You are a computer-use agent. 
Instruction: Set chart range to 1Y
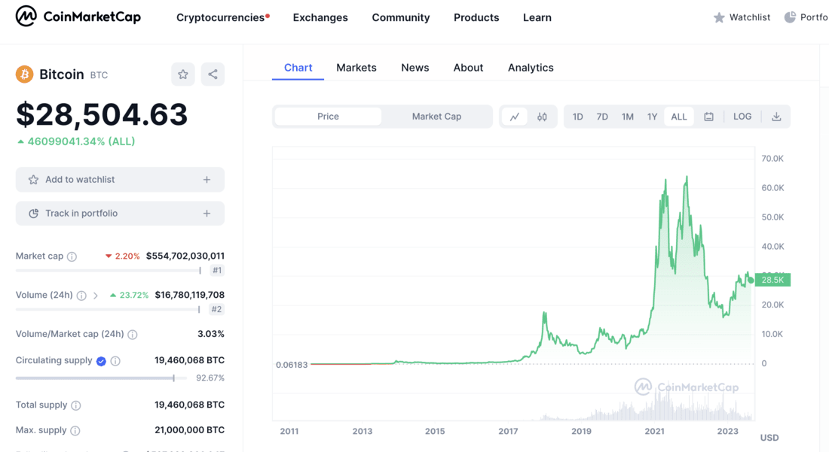(x=653, y=117)
